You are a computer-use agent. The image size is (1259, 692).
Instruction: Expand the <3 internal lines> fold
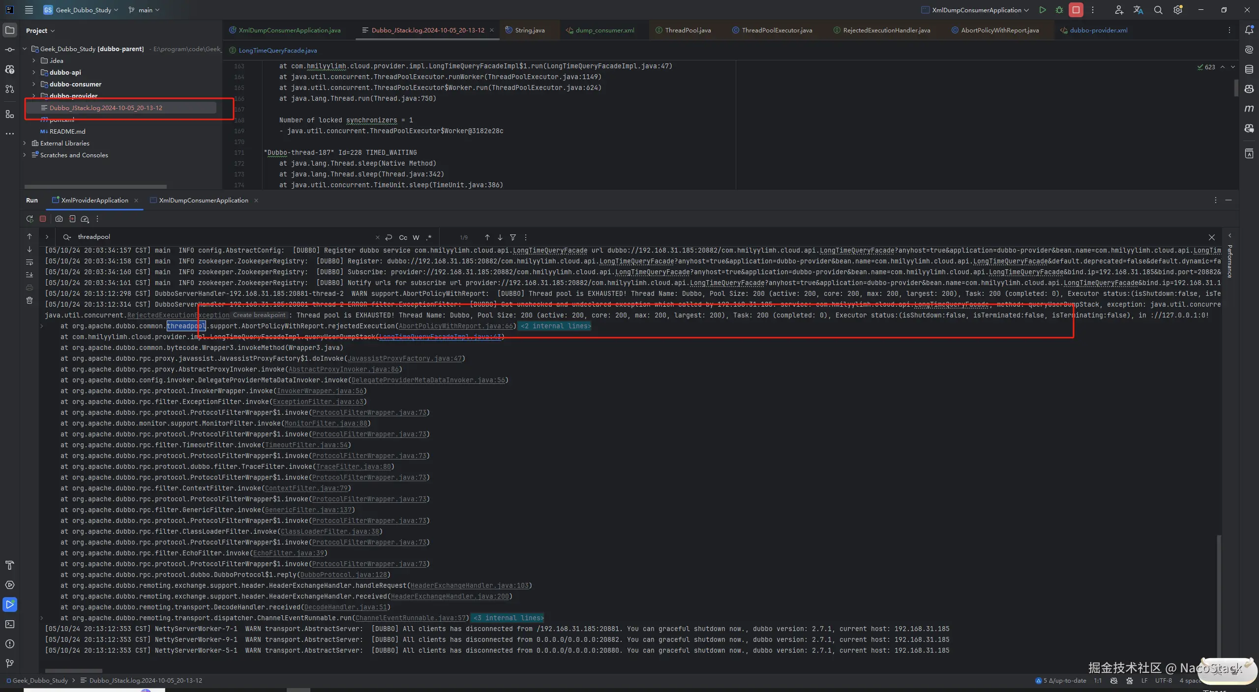(x=509, y=618)
